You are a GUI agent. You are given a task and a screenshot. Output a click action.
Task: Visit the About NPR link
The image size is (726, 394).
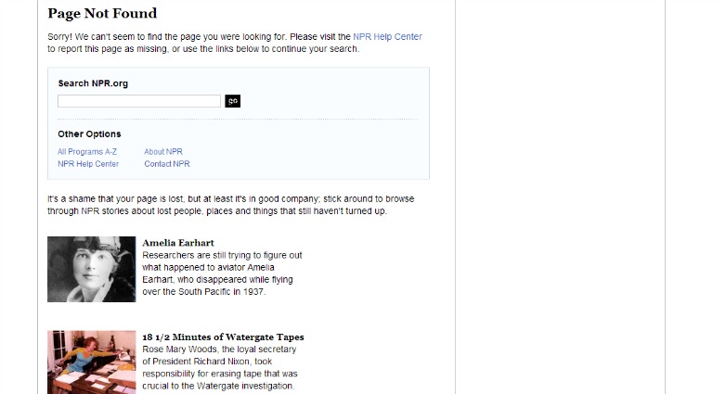coord(163,152)
